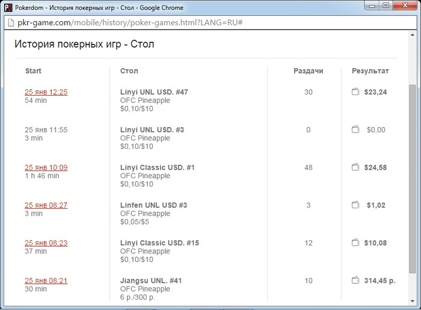Click result value $23,24
The image size is (421, 310).
[375, 92]
